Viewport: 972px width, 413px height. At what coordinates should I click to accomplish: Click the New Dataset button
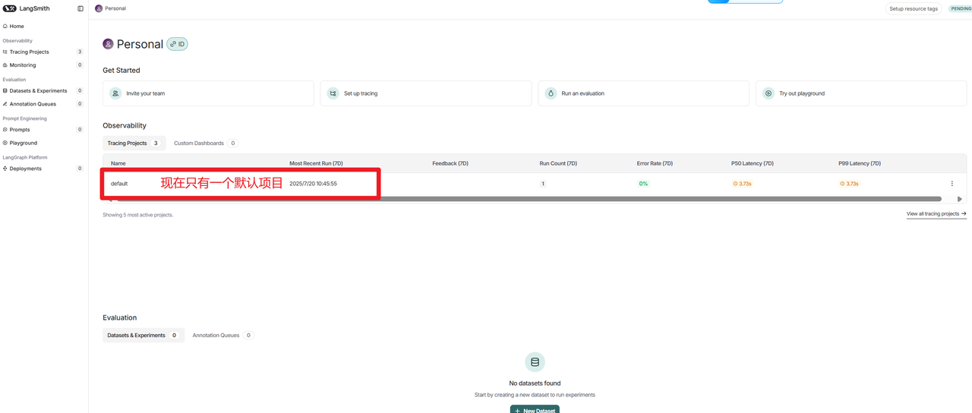[535, 409]
